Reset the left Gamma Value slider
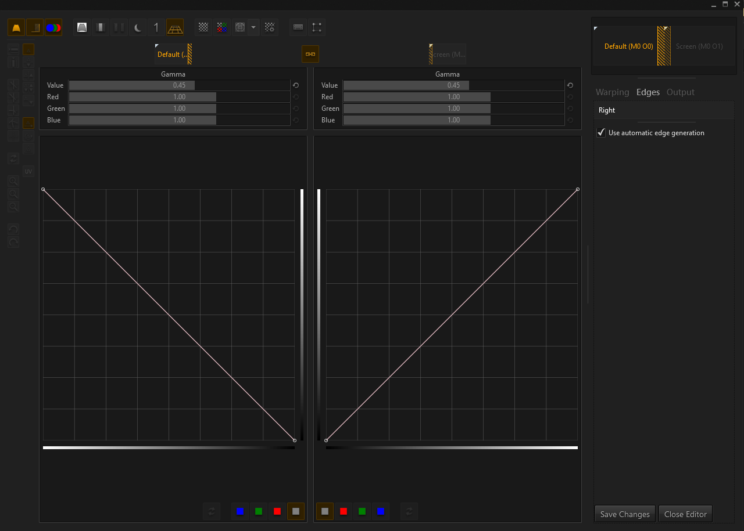The image size is (744, 531). (296, 85)
